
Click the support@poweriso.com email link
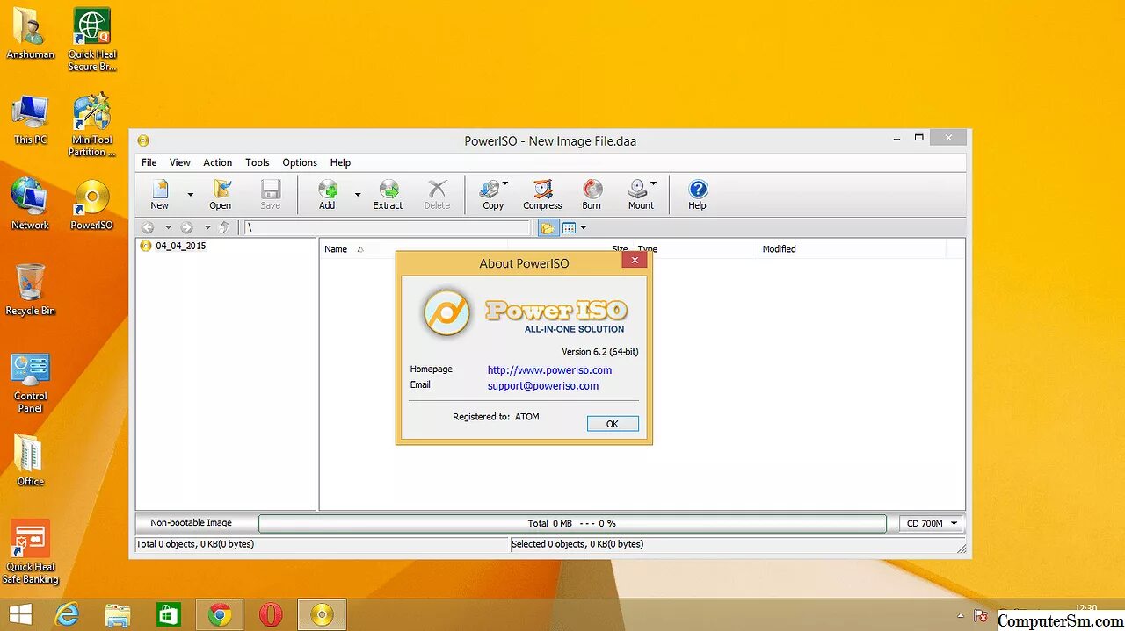543,386
